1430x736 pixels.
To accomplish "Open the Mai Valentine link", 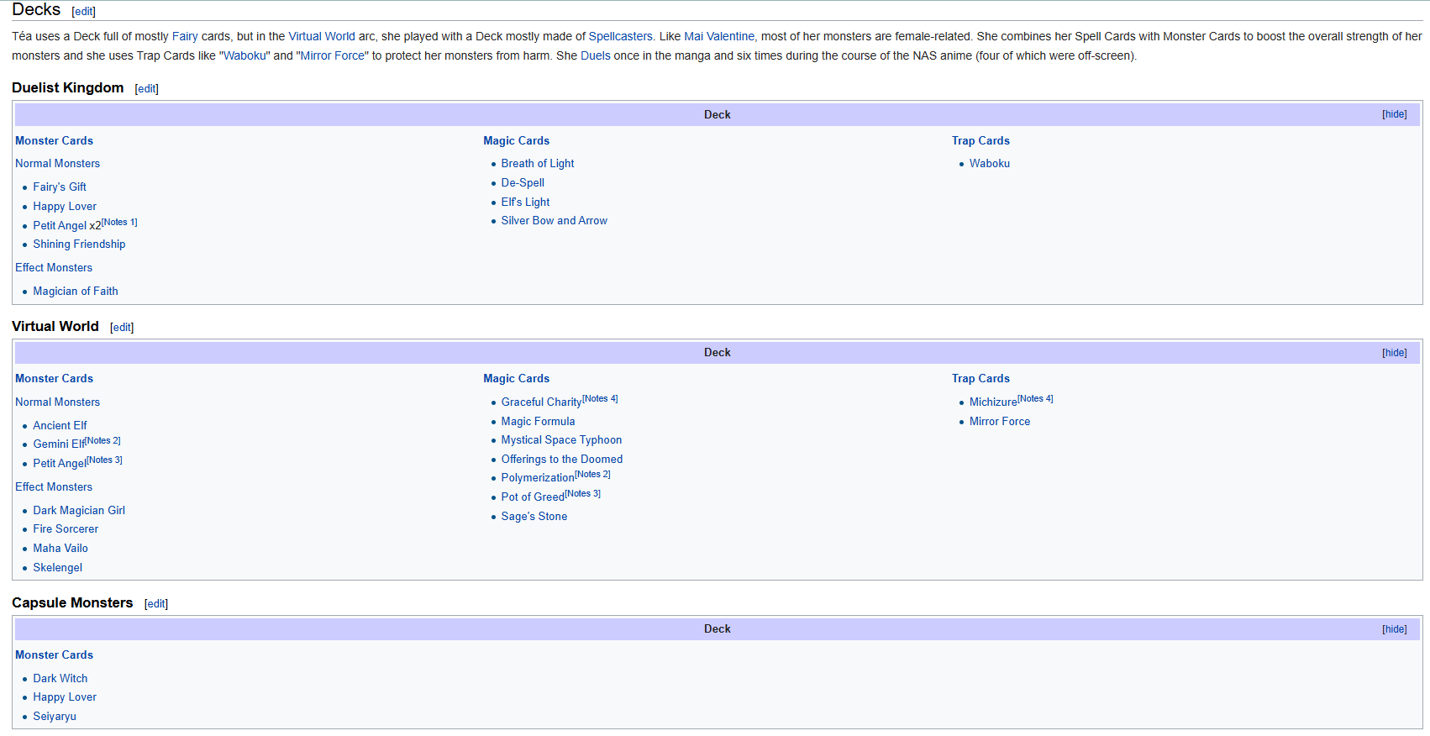I will [x=719, y=36].
